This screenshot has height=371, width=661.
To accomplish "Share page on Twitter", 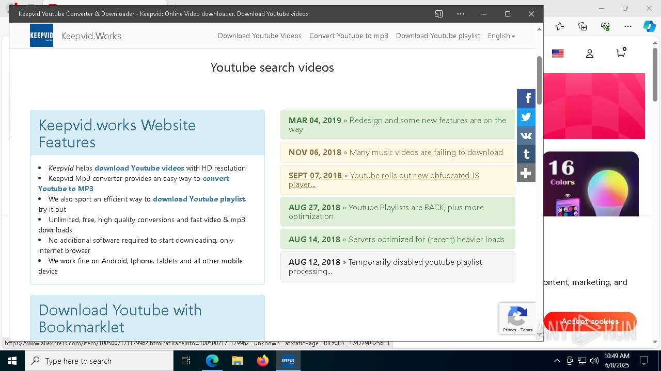I will [x=526, y=117].
